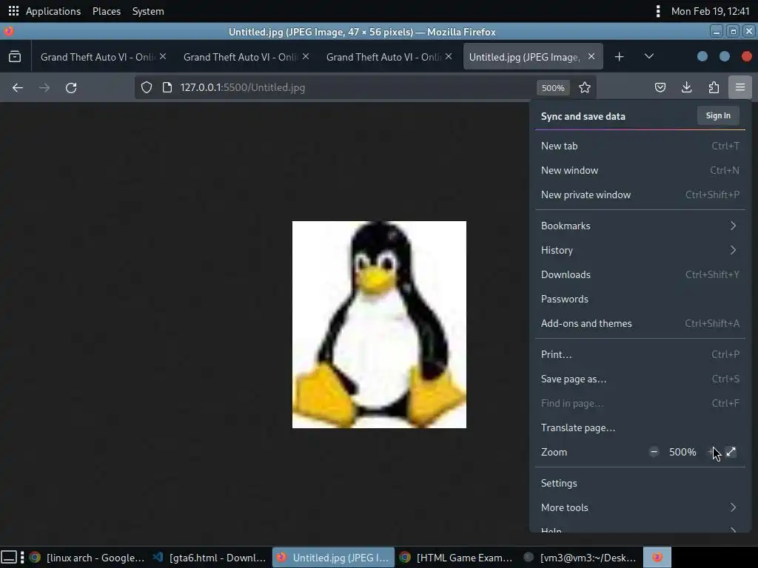Zoom in with the plus button
Image resolution: width=758 pixels, height=568 pixels.
tap(711, 452)
